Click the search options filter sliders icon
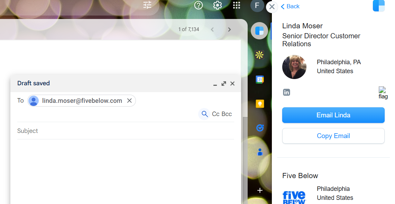This screenshot has height=204, width=395. (x=147, y=5)
